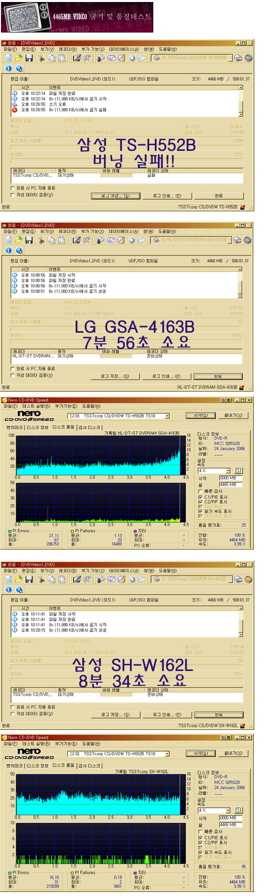269x896 pixels.
Task: Toggle '작성 데이터 검증' in SH-W162L burn window
Action: pyautogui.click(x=13, y=714)
